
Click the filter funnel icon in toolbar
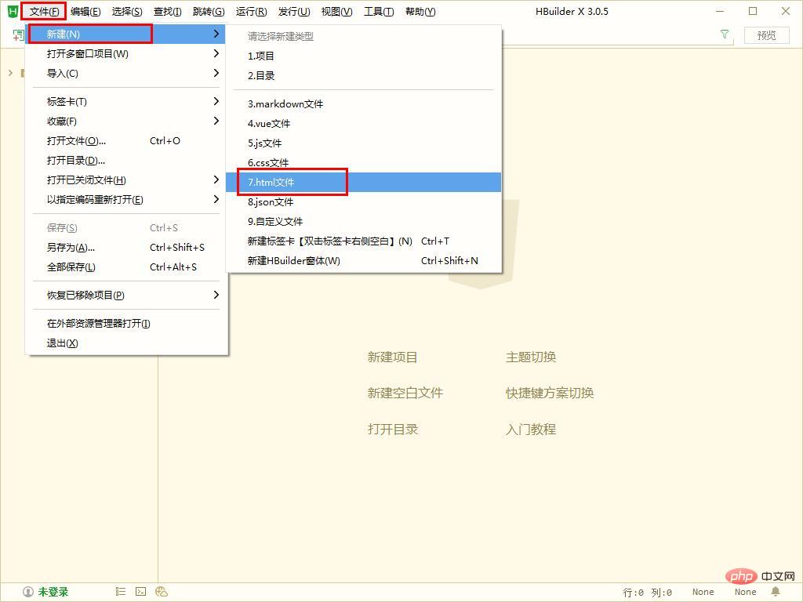click(x=725, y=34)
